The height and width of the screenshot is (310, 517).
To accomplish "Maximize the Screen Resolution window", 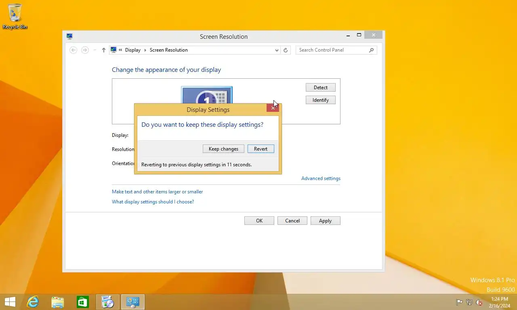I will (x=359, y=36).
